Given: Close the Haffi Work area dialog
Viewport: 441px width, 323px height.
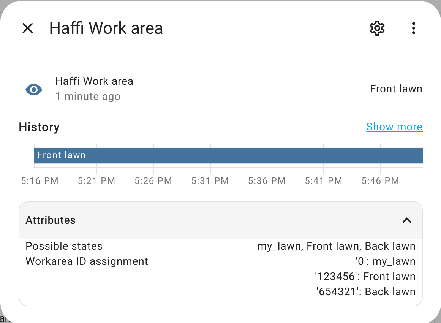Looking at the screenshot, I should point(28,28).
